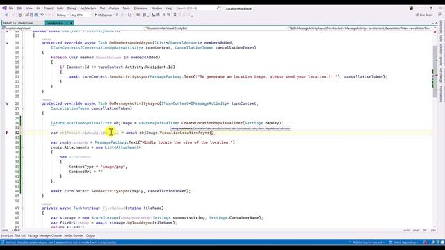Open the Git menu

(x=38, y=8)
